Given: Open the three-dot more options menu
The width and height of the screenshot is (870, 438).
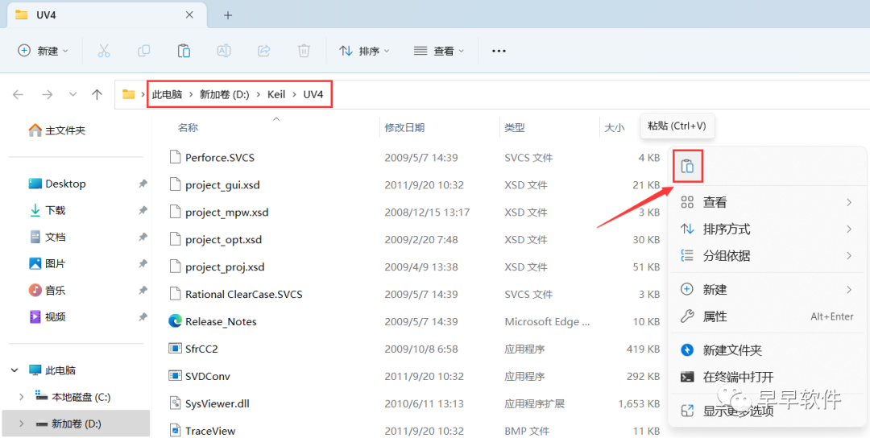Looking at the screenshot, I should 499,51.
